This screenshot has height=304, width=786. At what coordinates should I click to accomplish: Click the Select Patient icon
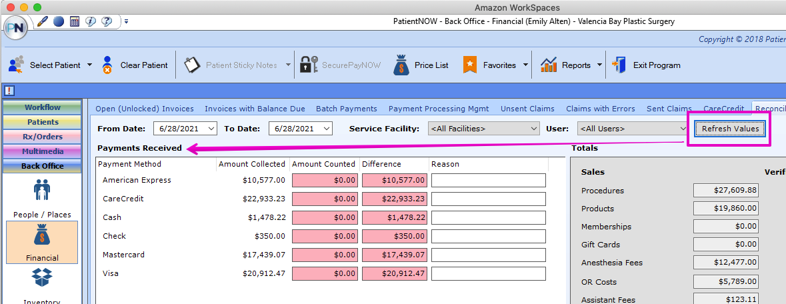(x=17, y=65)
